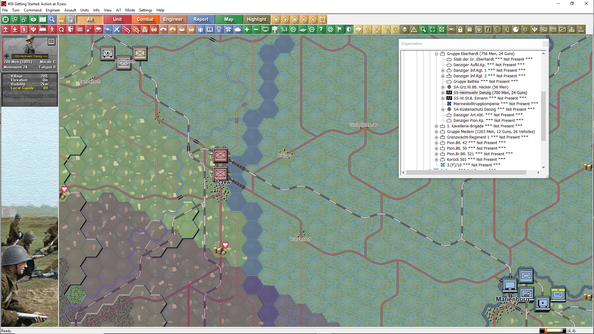Screen dimensions: 594x334
Task: Click the cloud weather icon
Action: click(x=238, y=30)
